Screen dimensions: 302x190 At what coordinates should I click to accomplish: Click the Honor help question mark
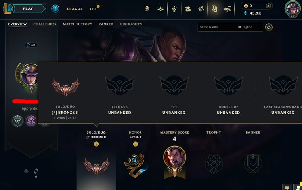click(136, 144)
